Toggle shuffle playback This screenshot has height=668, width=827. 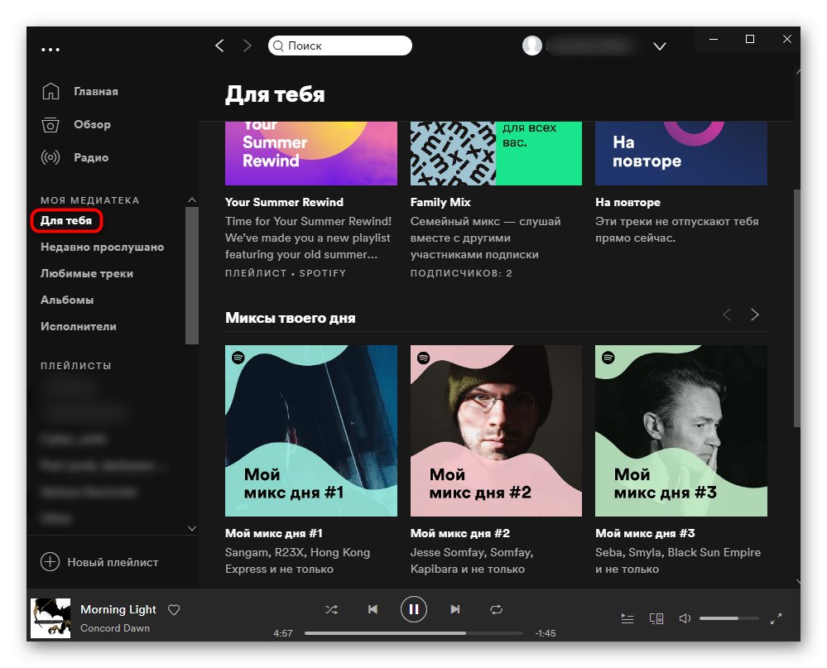(x=331, y=609)
